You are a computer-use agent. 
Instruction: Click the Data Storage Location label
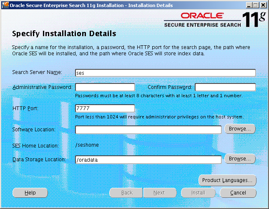pyautogui.click(x=39, y=160)
